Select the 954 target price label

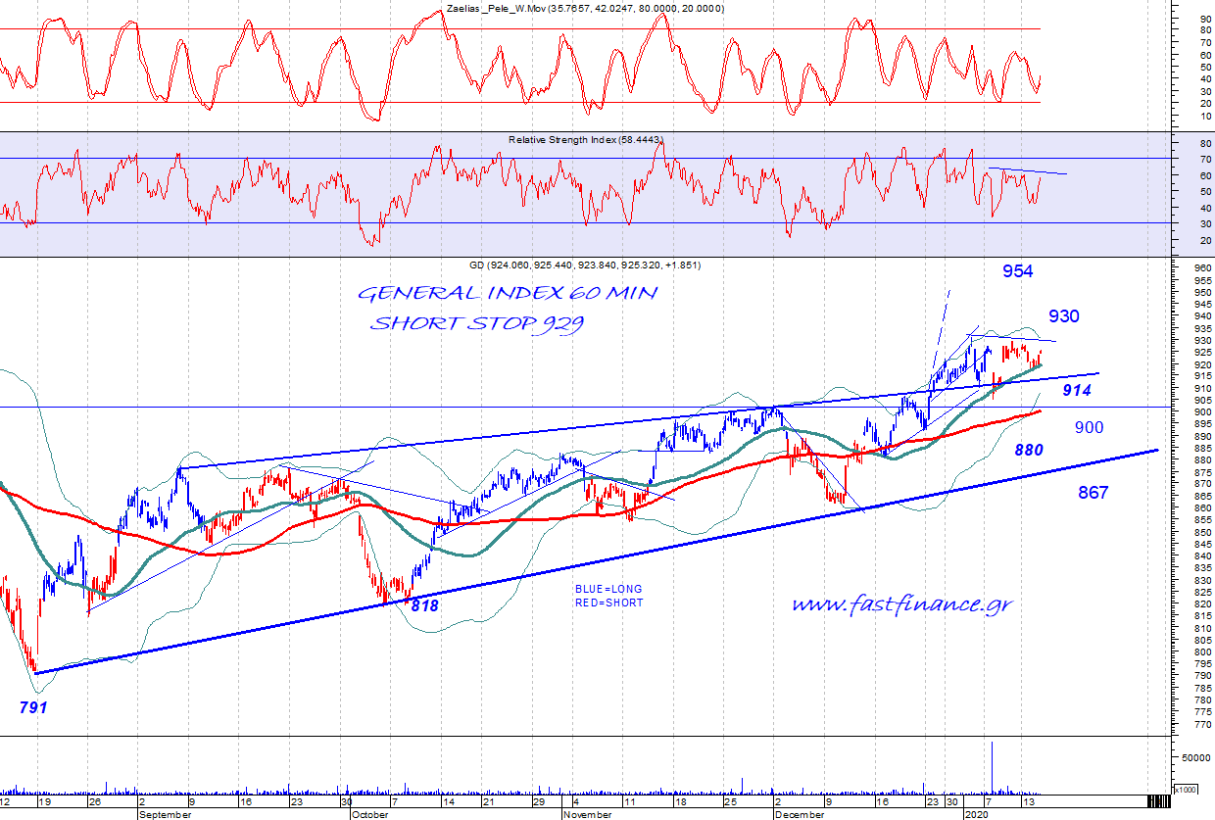click(1017, 271)
